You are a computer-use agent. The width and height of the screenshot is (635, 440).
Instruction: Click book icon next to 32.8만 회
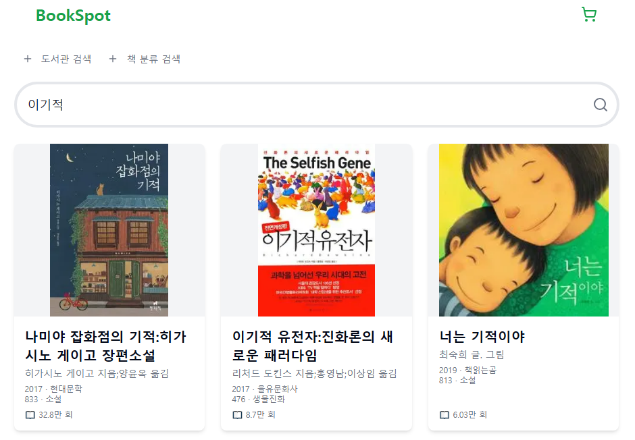pos(30,415)
